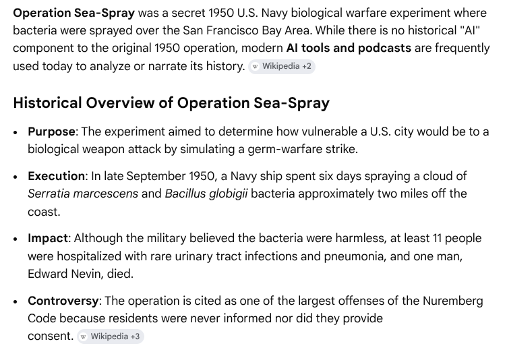Click the Wikipedia W icon after 'narrate its history'
The width and height of the screenshot is (507, 352).
coord(255,66)
